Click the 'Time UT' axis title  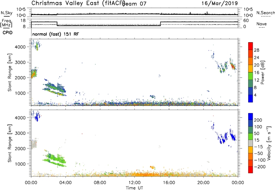134,188
